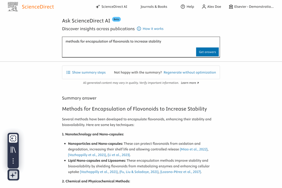Viewport: 282px width, 188px height.
Task: Click Regenerate without optimization link
Action: pos(190,72)
